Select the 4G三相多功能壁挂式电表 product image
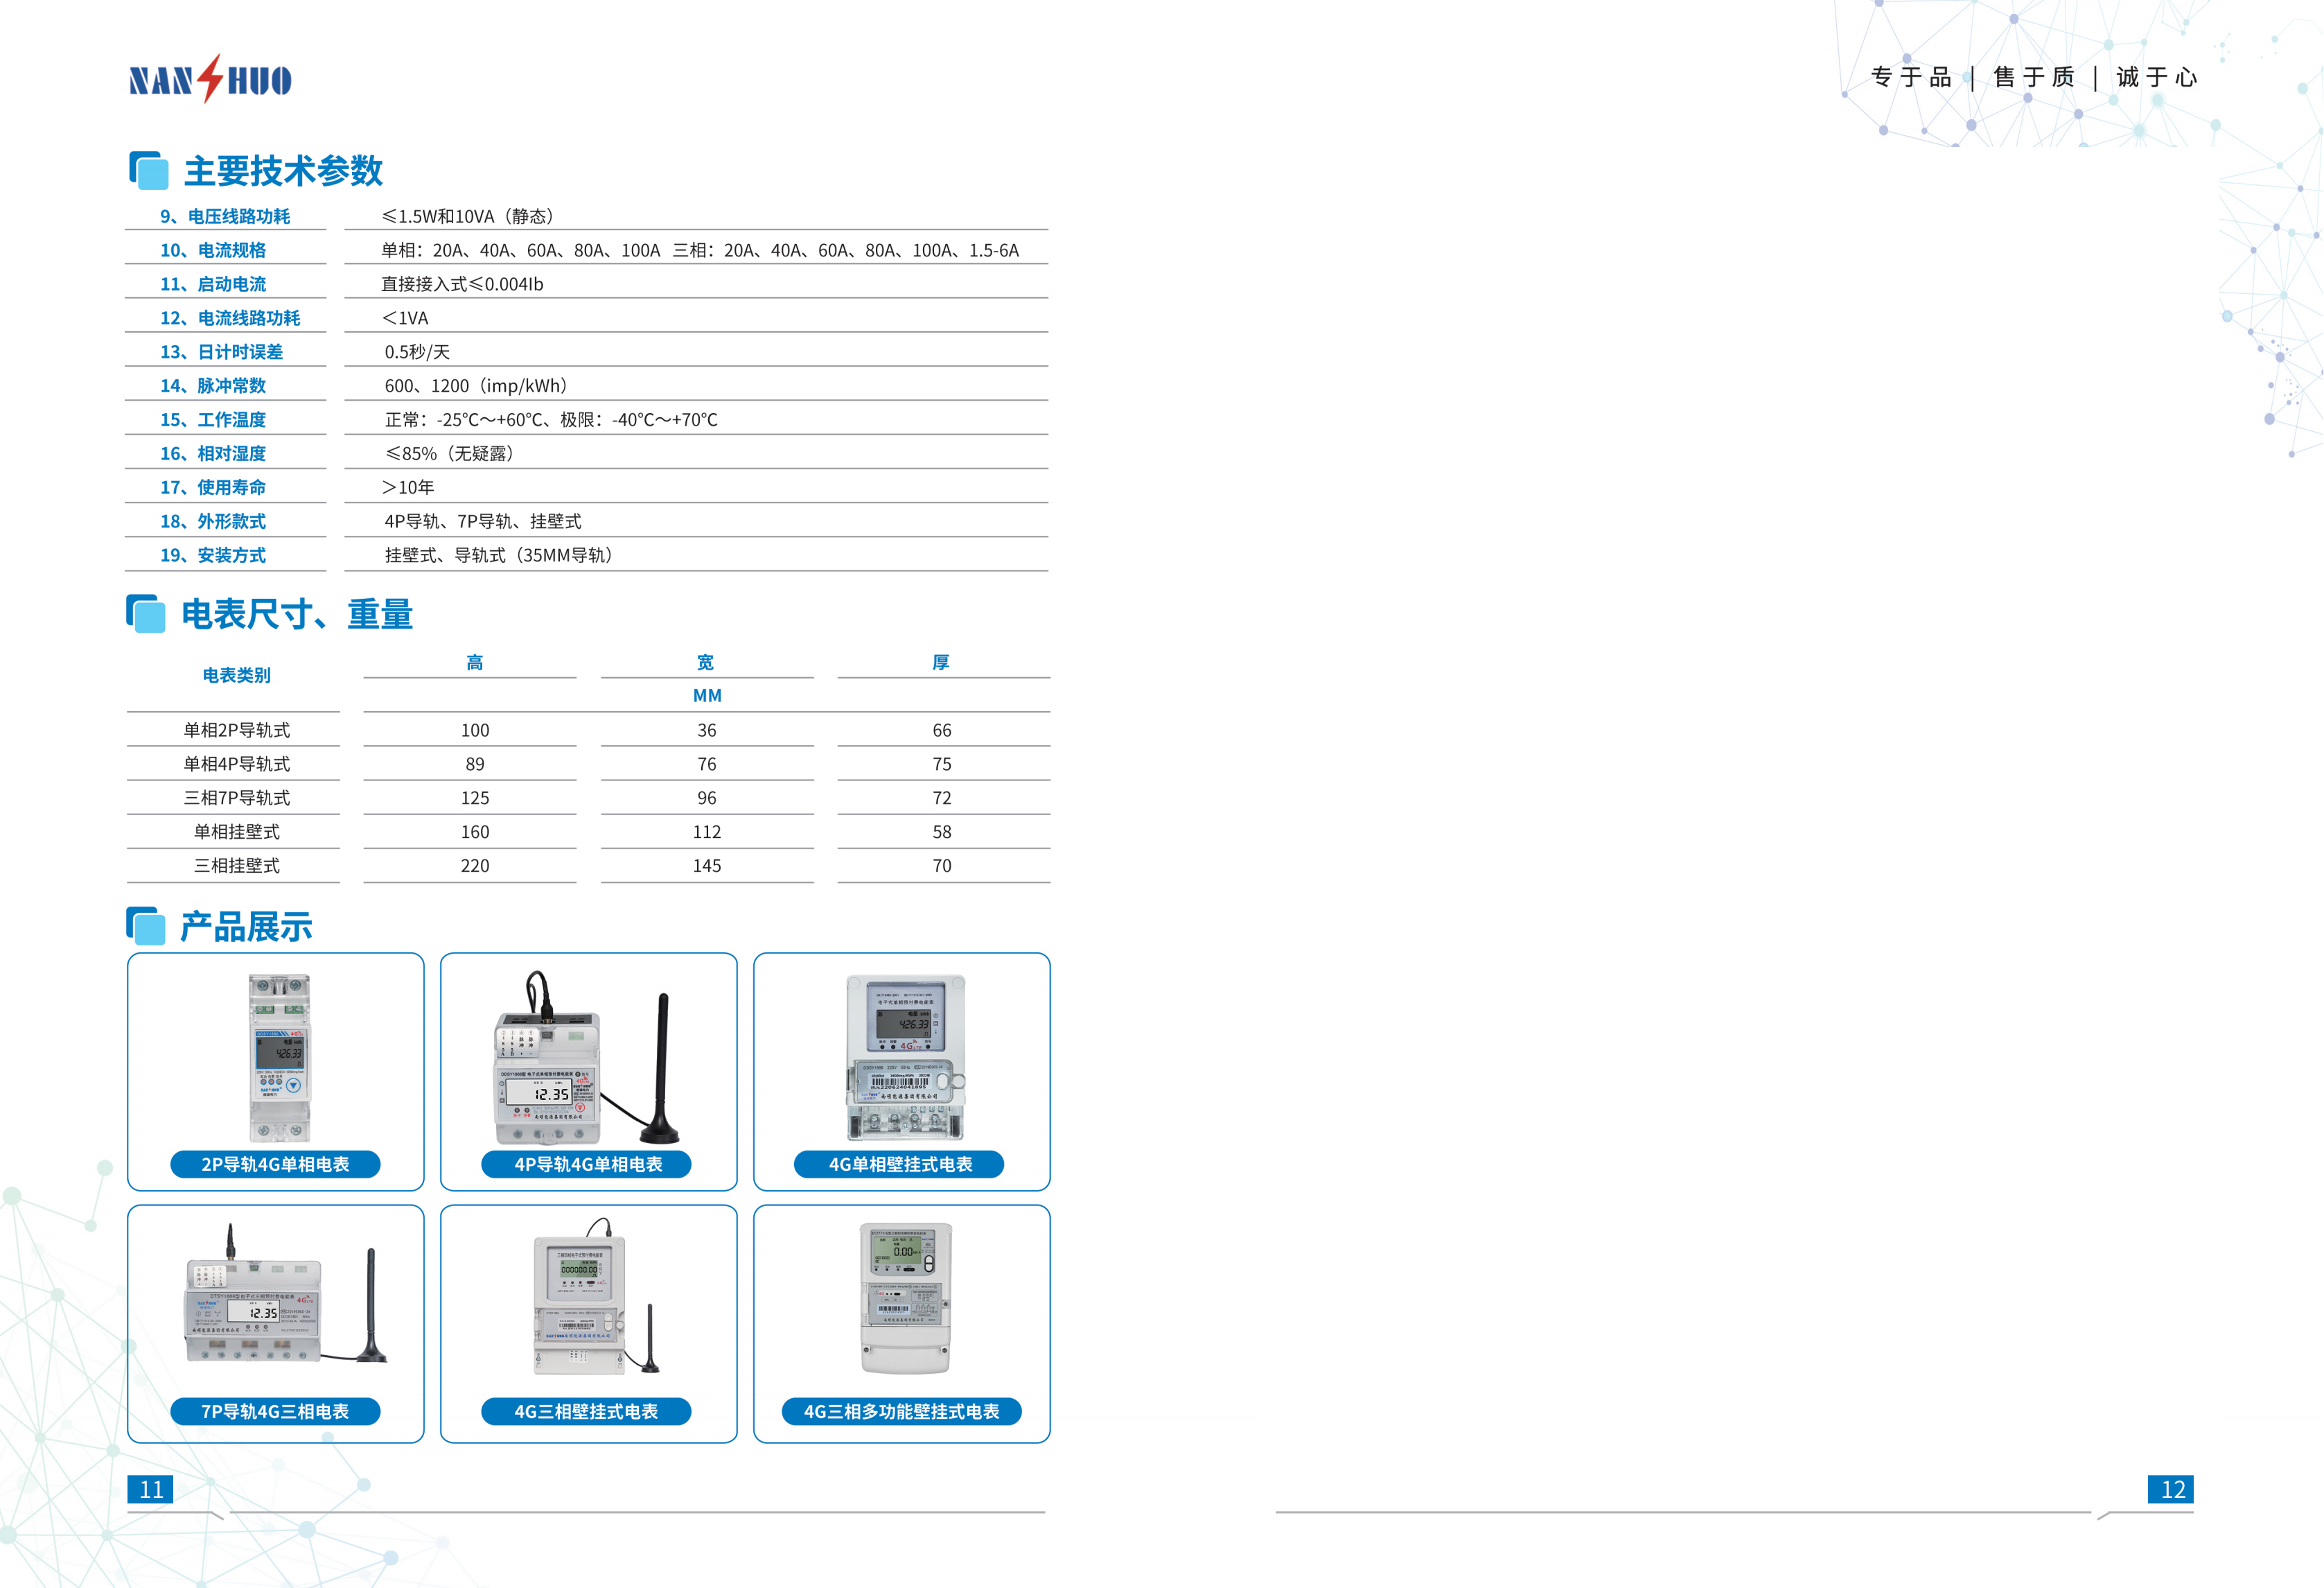The width and height of the screenshot is (2324, 1588). click(x=905, y=1298)
